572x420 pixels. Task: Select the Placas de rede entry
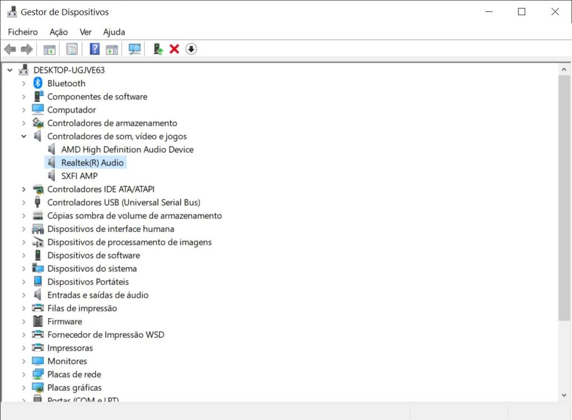(x=74, y=374)
